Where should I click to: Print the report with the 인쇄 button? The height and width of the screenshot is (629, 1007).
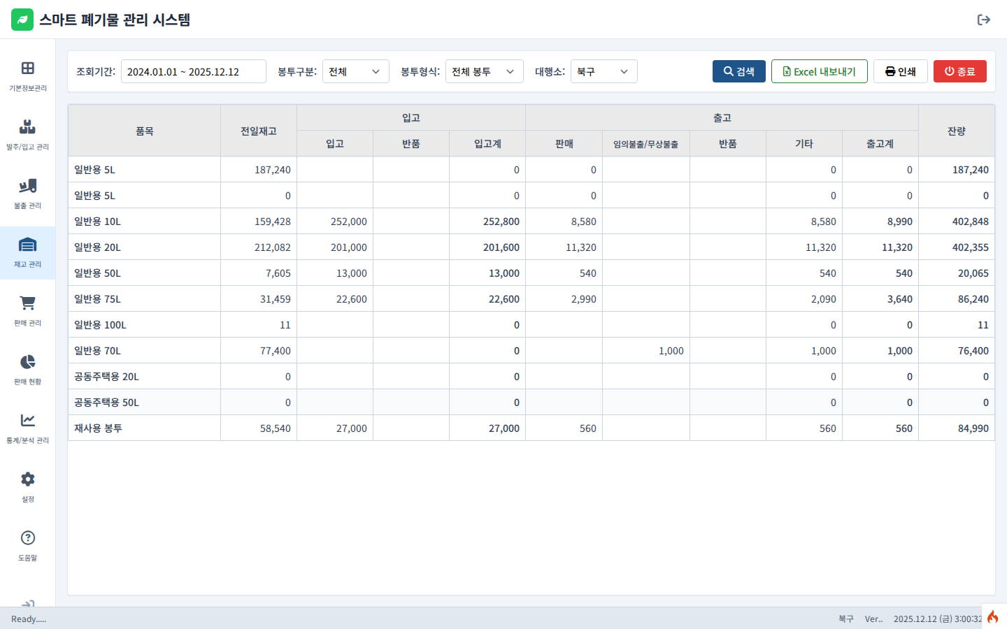(900, 71)
